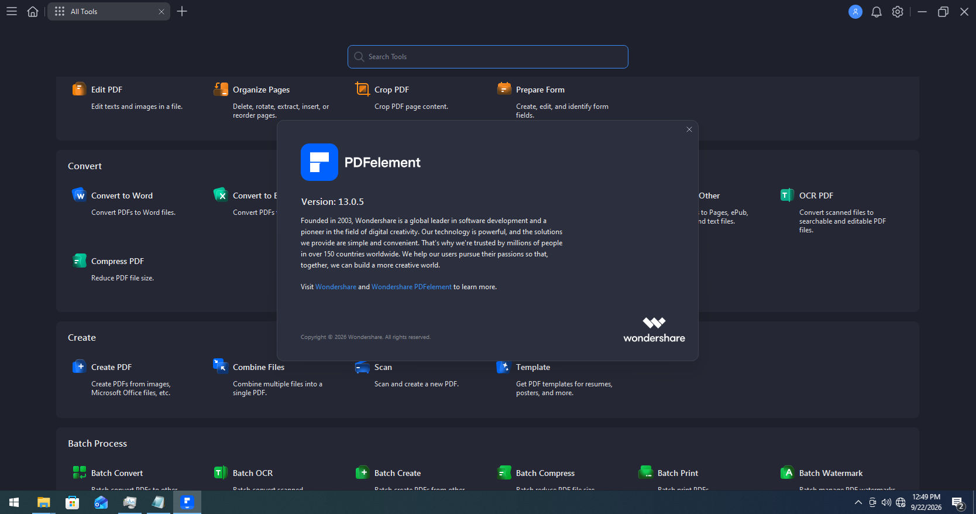The image size is (976, 514).
Task: Open File Explorer from taskbar
Action: coord(44,502)
